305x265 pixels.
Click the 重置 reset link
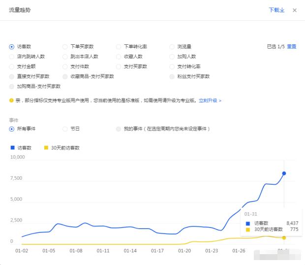[291, 46]
